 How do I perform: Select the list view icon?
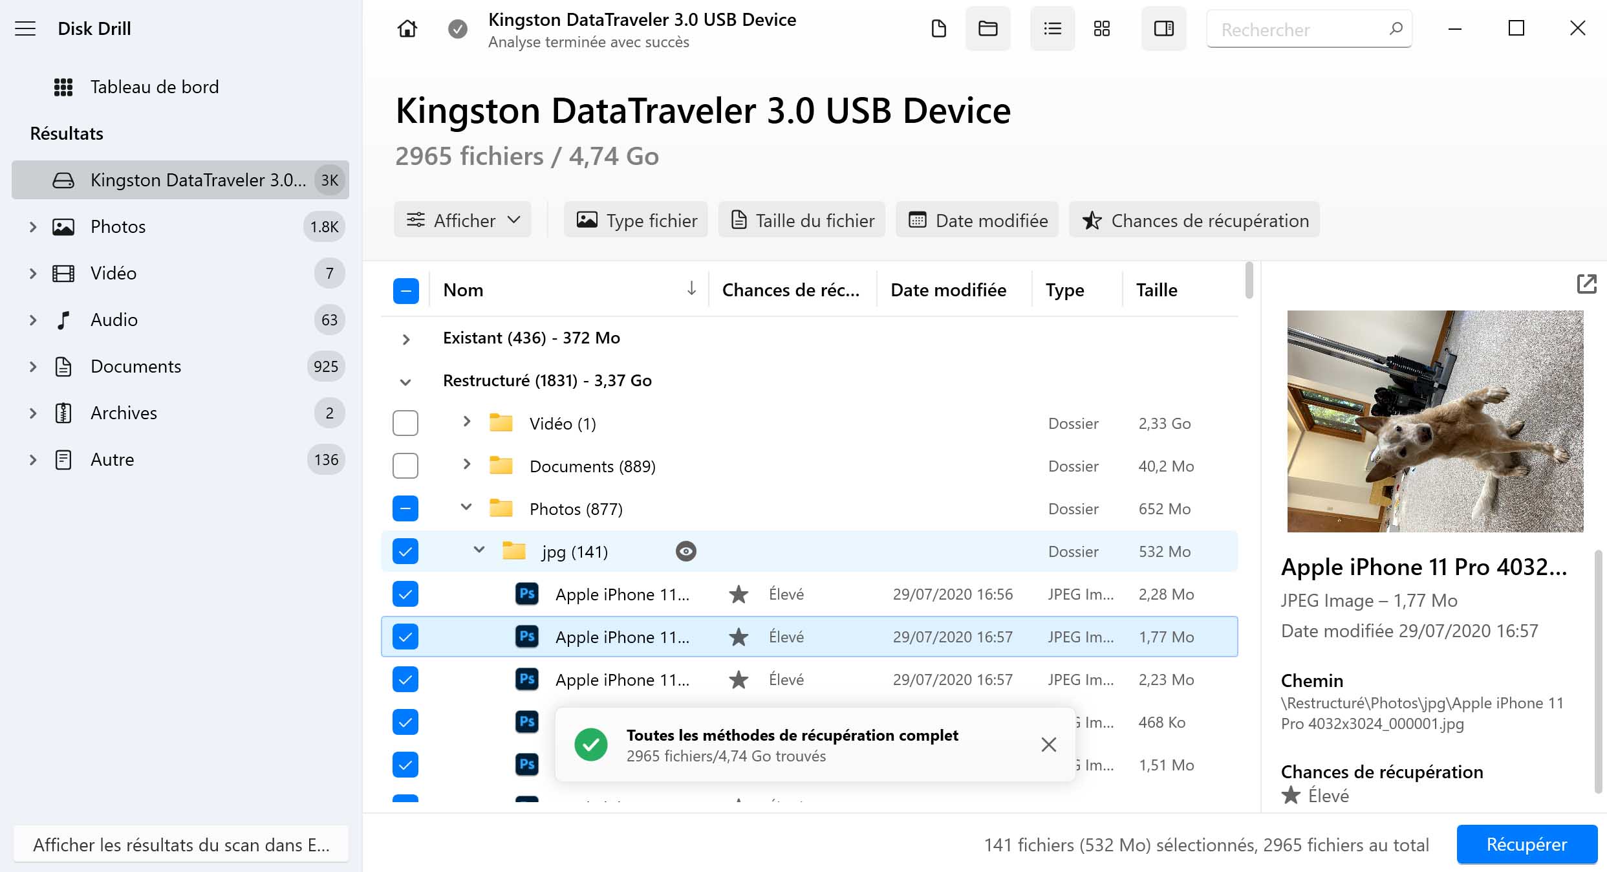pyautogui.click(x=1052, y=28)
